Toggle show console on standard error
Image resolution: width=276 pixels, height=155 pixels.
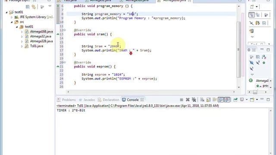(x=227, y=99)
